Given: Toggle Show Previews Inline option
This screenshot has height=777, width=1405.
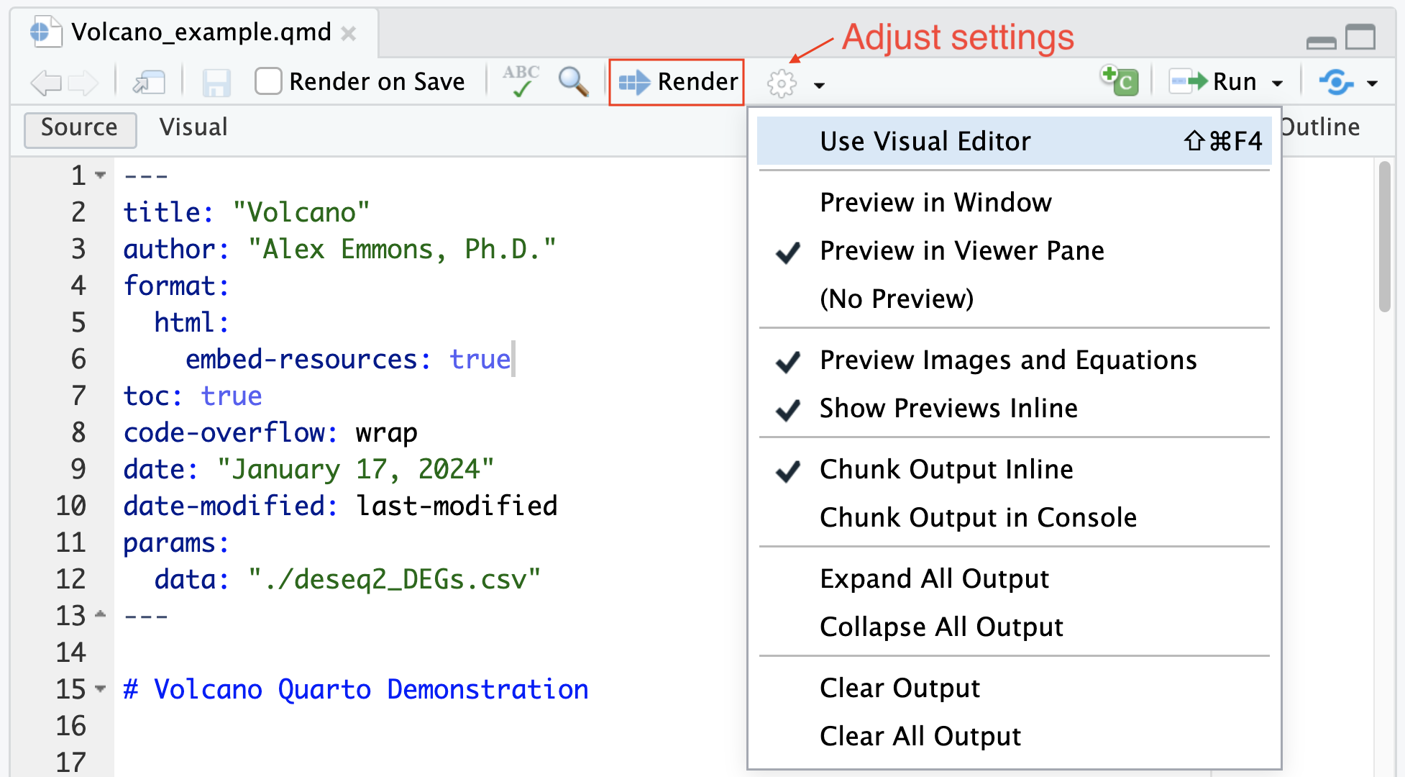Looking at the screenshot, I should pos(948,409).
